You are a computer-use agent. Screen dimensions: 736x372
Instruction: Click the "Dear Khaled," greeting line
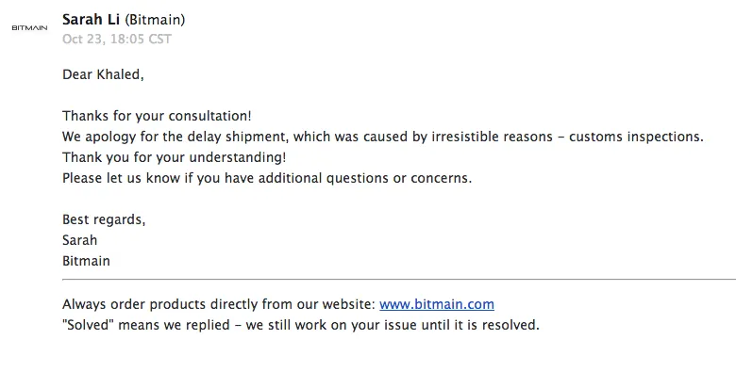coord(103,75)
